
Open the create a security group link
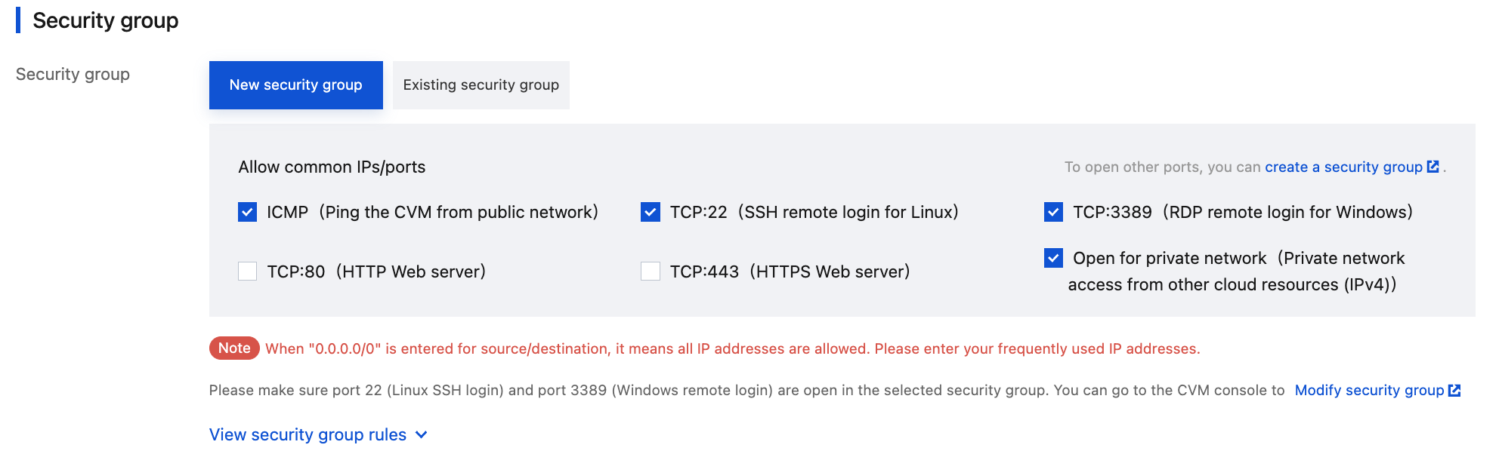point(1343,167)
